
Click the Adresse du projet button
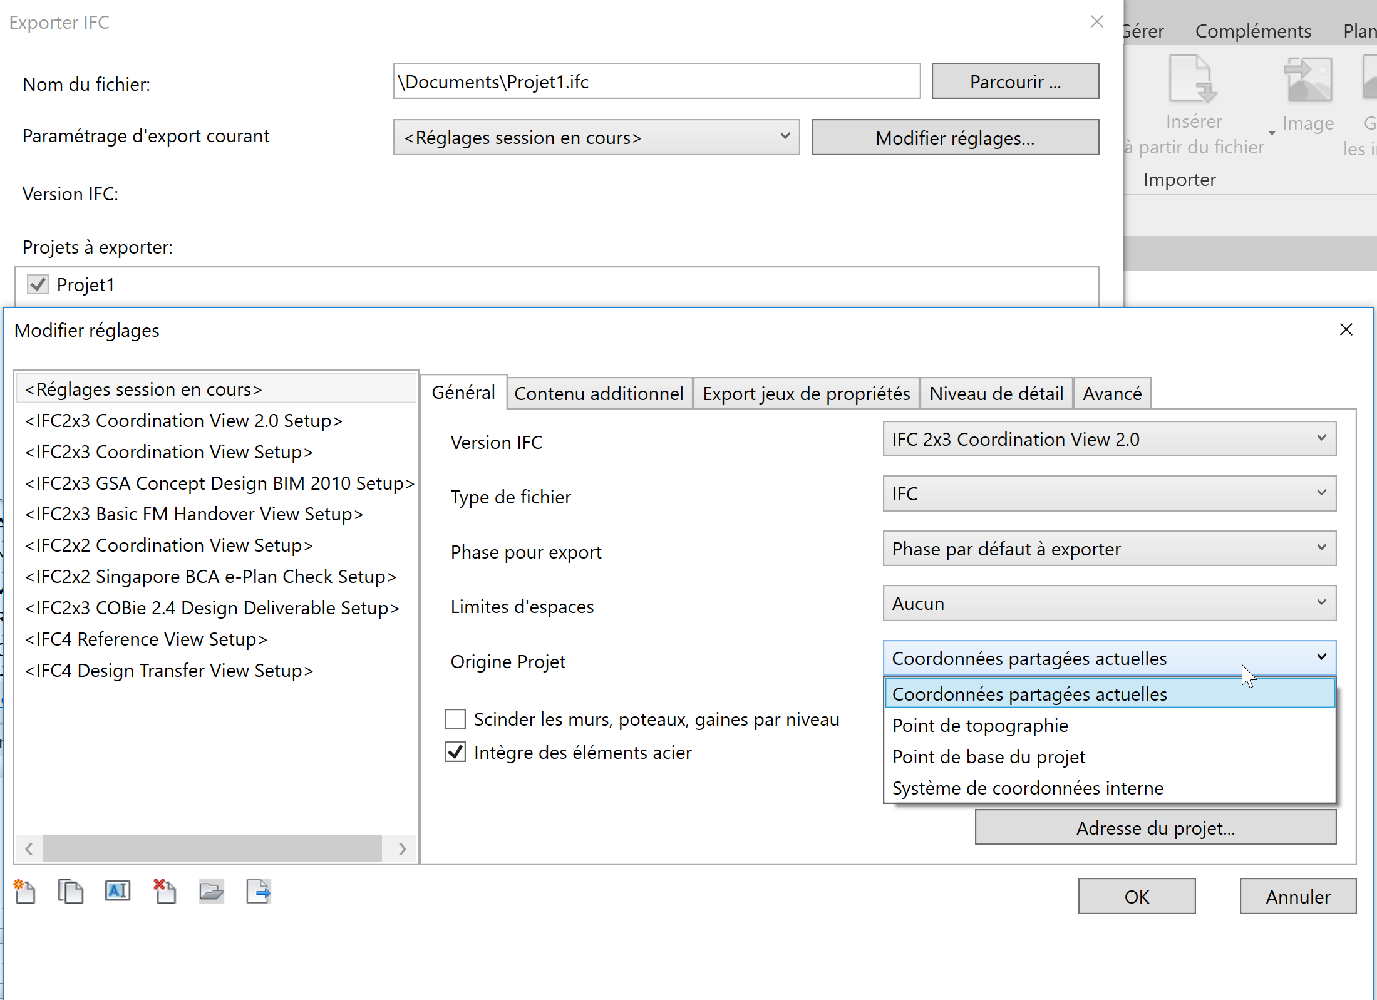pos(1155,828)
